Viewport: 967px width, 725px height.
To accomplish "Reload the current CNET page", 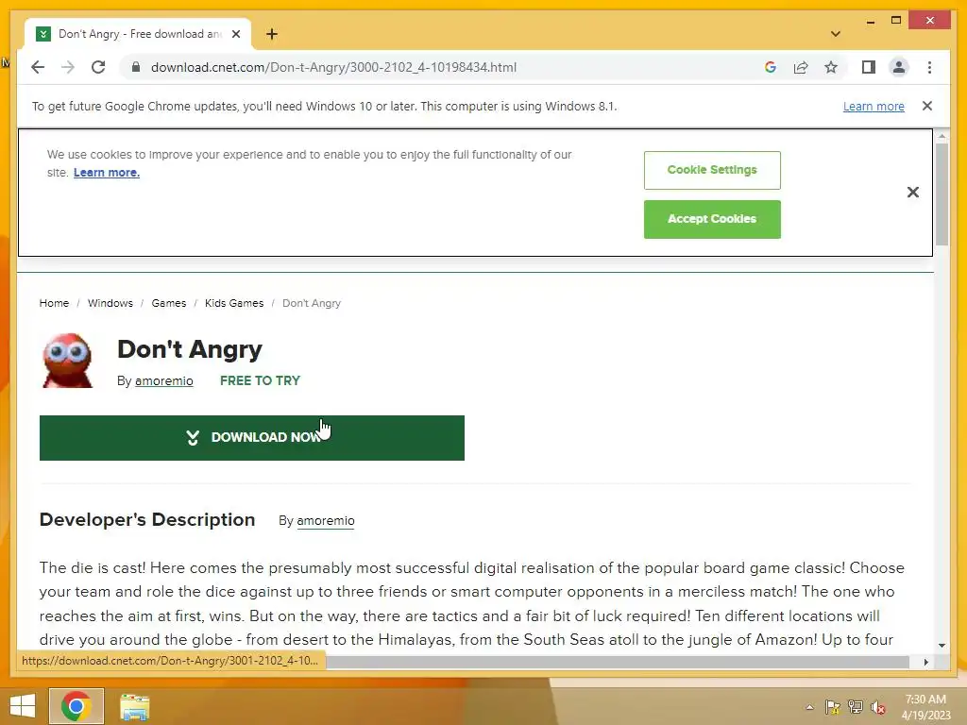I will click(x=98, y=67).
